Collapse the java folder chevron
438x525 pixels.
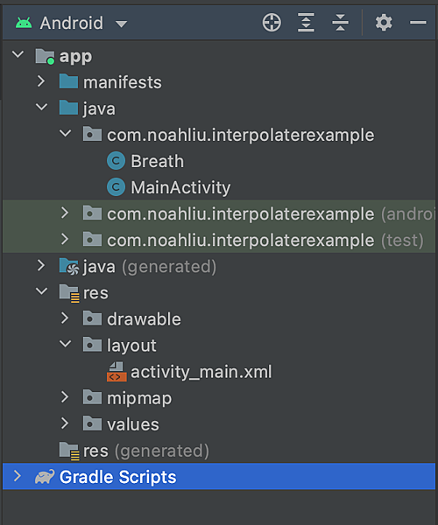pos(41,107)
